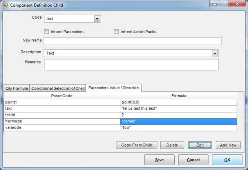This screenshot has height=170, width=248.
Task: Click Add New parameter button
Action: 228,145
